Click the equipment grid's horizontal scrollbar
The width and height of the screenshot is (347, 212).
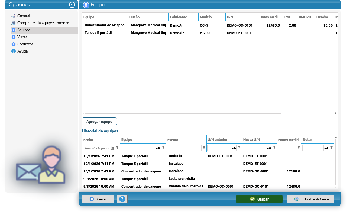(x=183, y=113)
